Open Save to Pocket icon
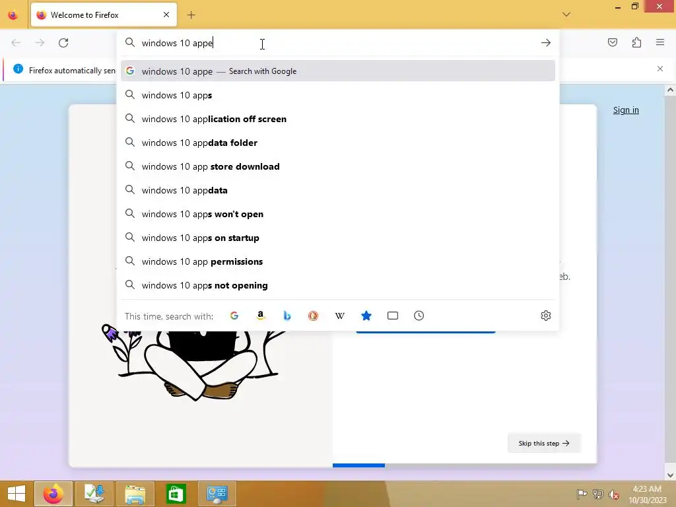The height and width of the screenshot is (507, 676). click(613, 42)
